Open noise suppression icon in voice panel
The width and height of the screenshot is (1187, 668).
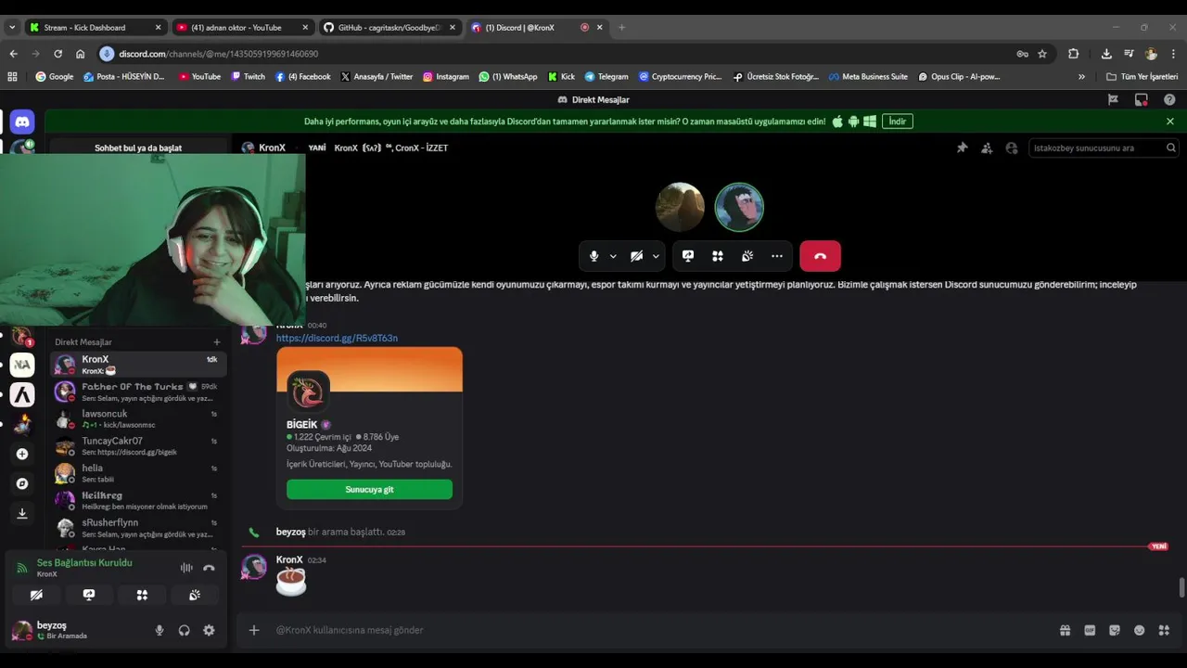186,568
